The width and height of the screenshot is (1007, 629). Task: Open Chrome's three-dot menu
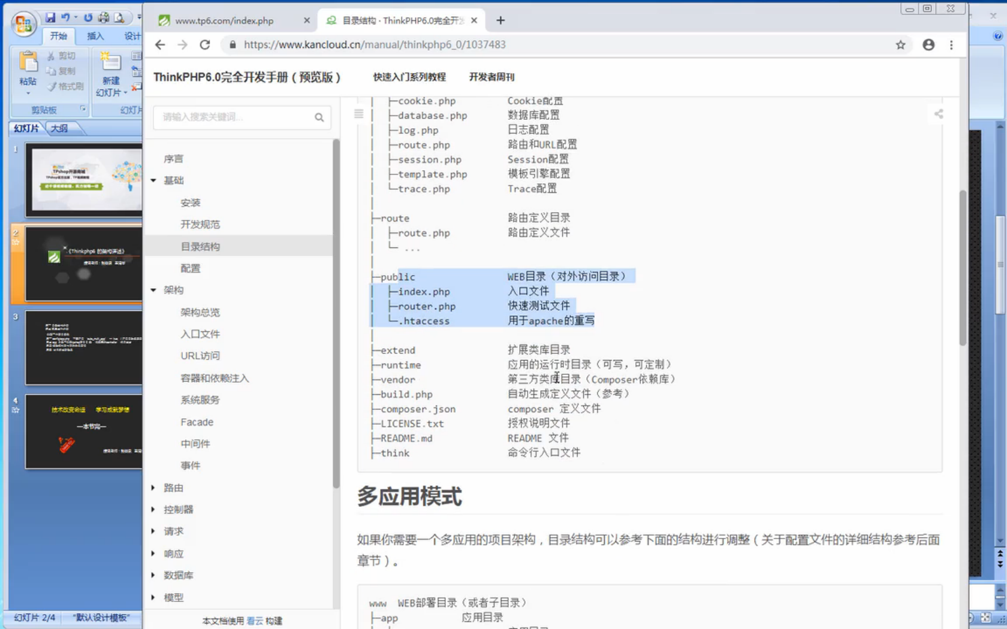951,44
